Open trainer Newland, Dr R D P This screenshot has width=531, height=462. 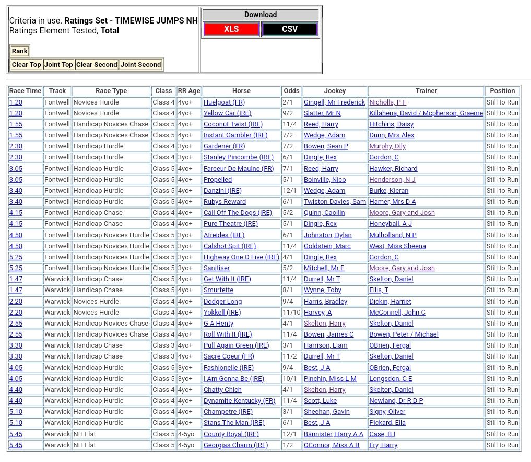click(x=396, y=401)
